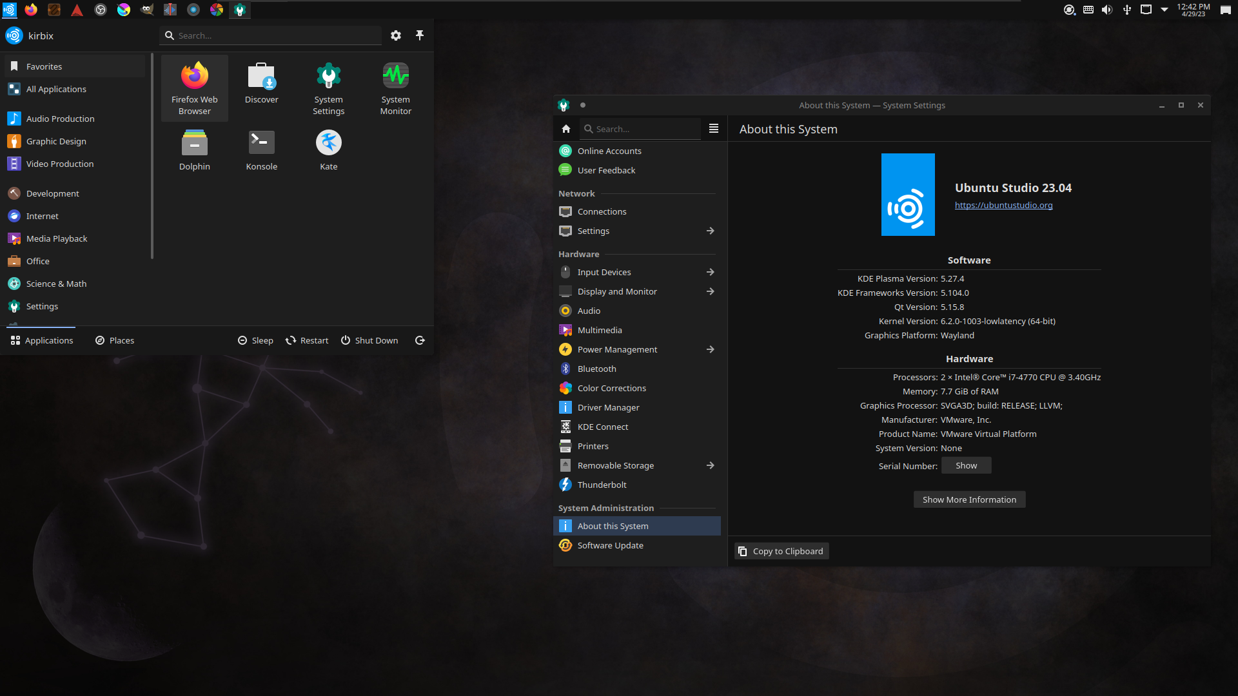Screen dimensions: 1238x696
Task: Open the brown patchbay icon in panel
Action: pos(54,10)
